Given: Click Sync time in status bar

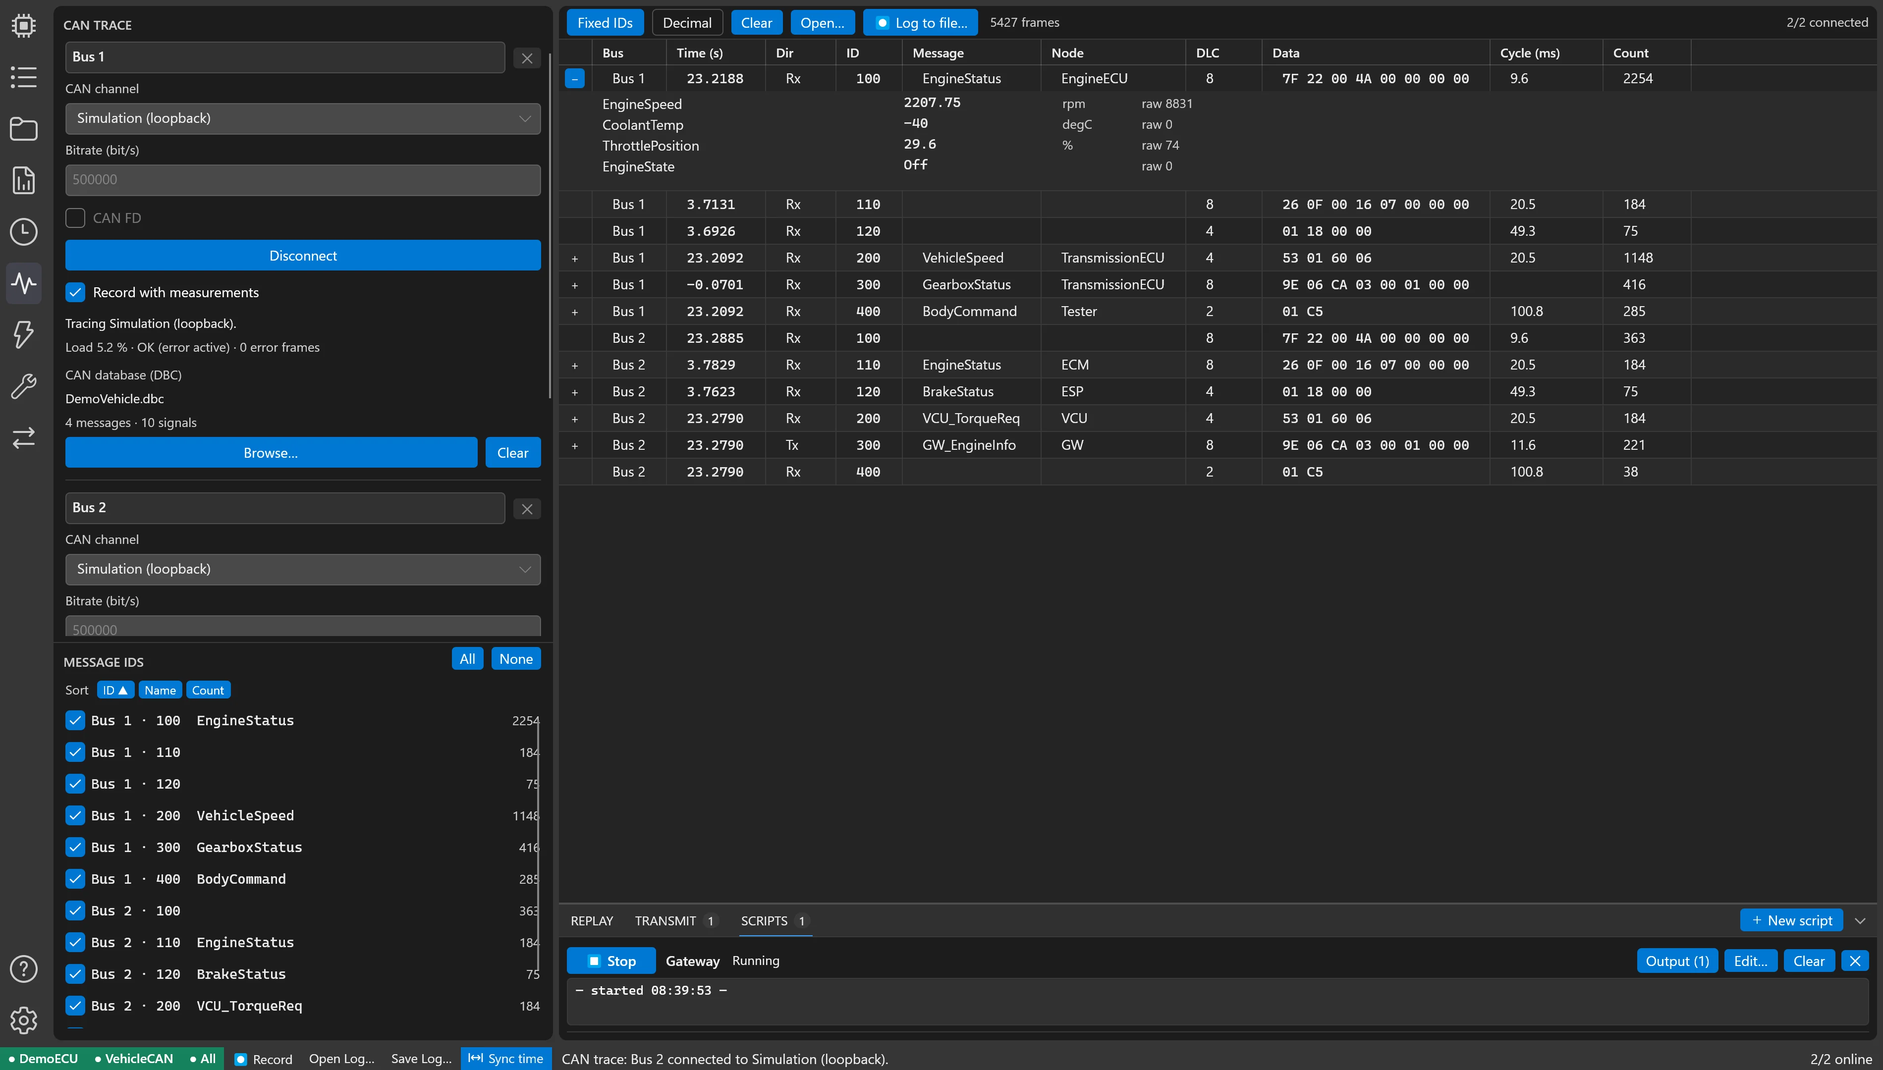Looking at the screenshot, I should coord(505,1058).
